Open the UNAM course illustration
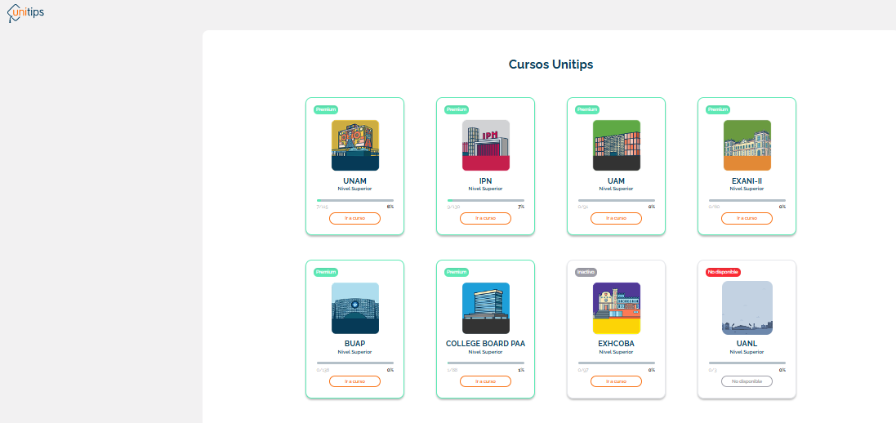The image size is (896, 423). [x=354, y=145]
